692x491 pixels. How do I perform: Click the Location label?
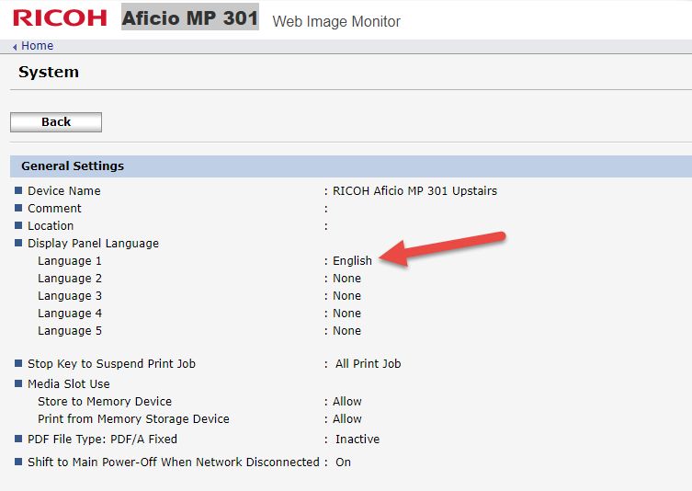point(51,225)
